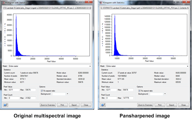Viewport: 192px width, 120px height.
Task: Click Close button in left window
Action: [86, 105]
